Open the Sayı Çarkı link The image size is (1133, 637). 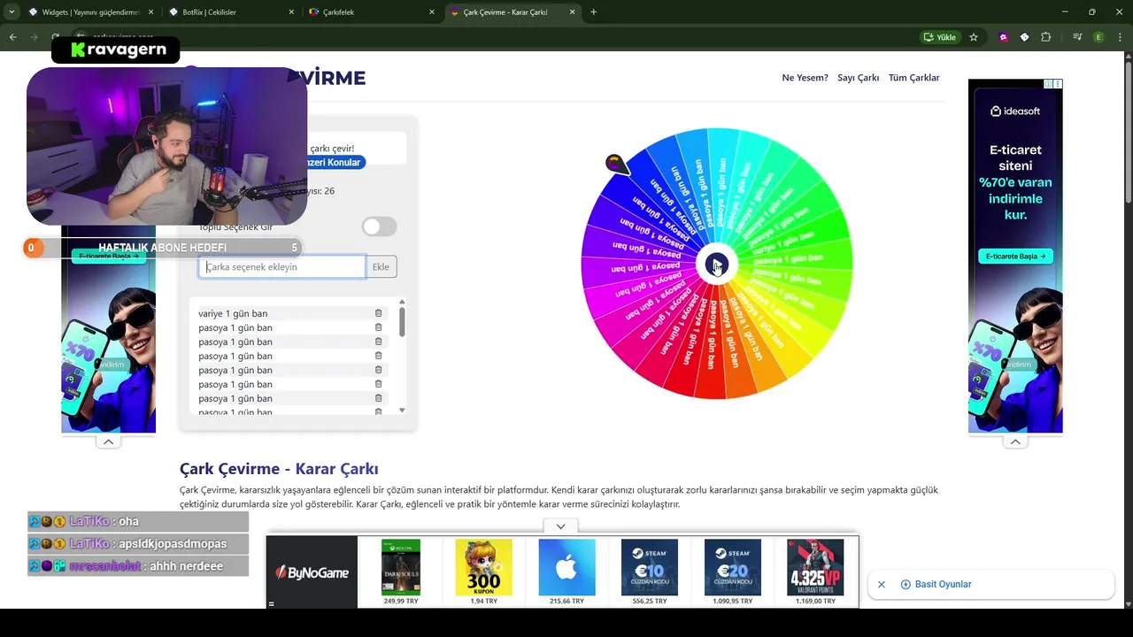[858, 78]
